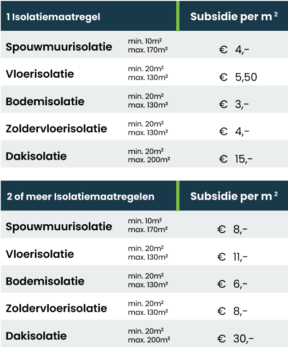Click the € 3,- Bodemisolatie subsidy value

pyautogui.click(x=234, y=104)
